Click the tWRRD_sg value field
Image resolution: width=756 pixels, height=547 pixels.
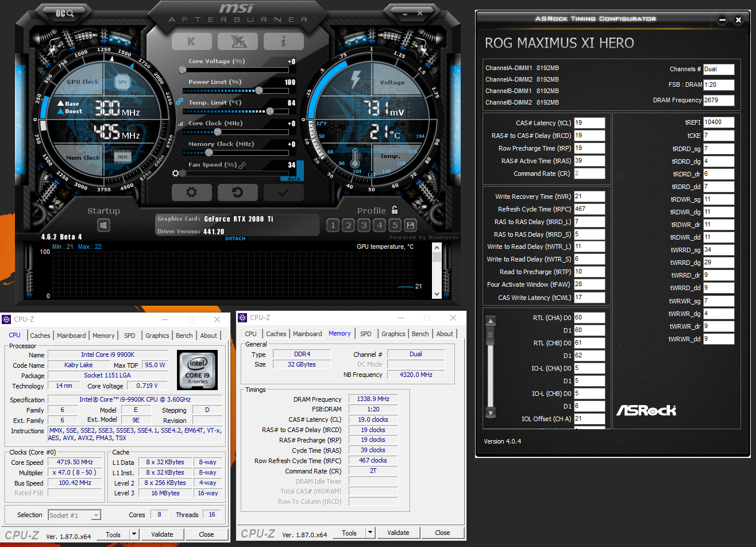[719, 250]
